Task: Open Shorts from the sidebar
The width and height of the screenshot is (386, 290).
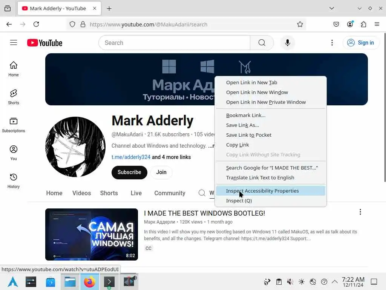Action: pyautogui.click(x=14, y=97)
